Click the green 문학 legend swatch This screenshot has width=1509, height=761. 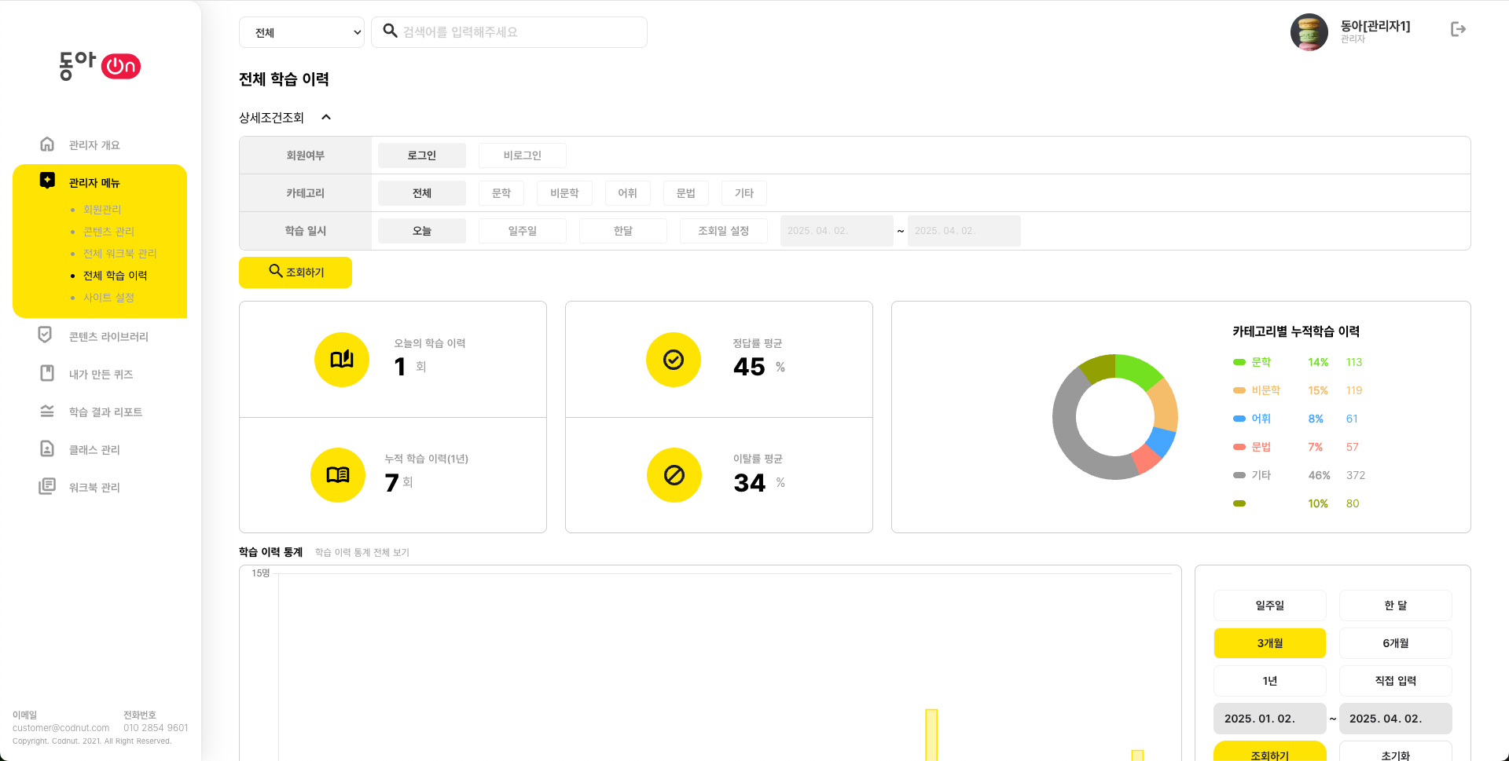point(1239,362)
